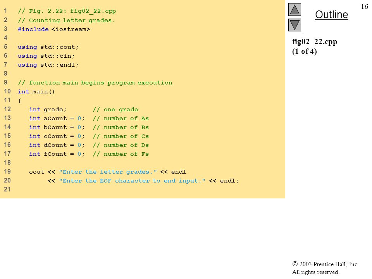
Task: Click the 'function main begins program execution' comment
Action: 95,83
